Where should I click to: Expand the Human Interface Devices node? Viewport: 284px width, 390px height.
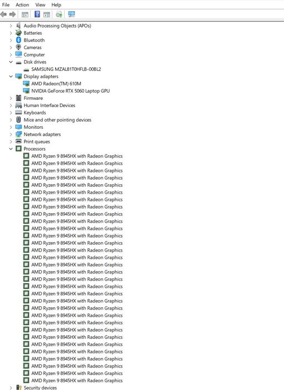click(11, 105)
